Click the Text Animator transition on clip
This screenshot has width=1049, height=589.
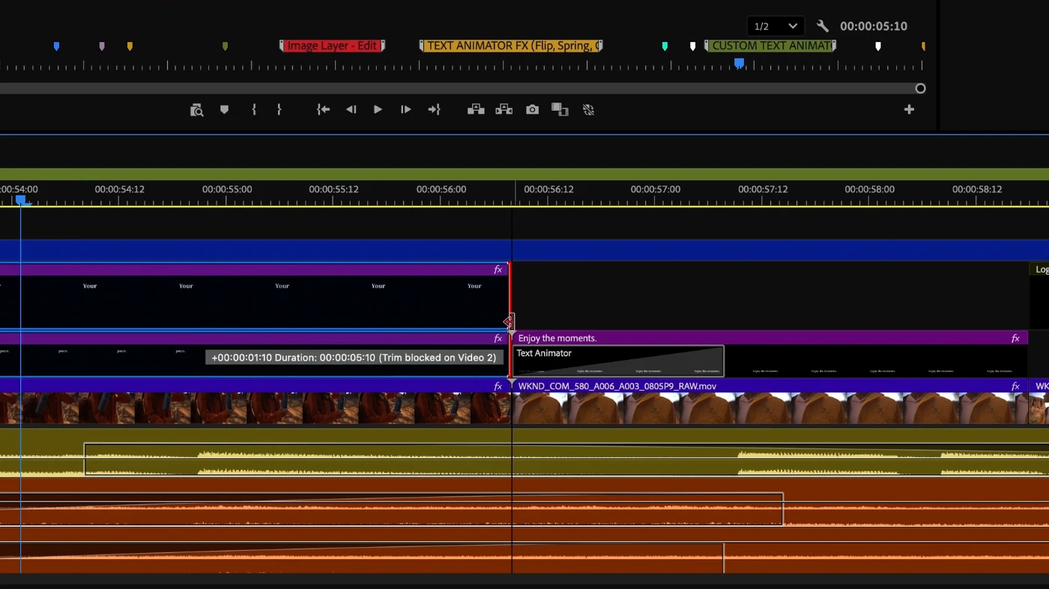[618, 361]
